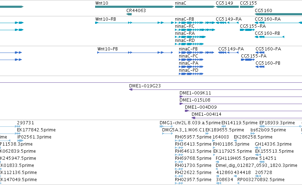Select protein ninaC-PC
Image resolution: width=302 pixels, height=185 pixels.
pos(191,60)
